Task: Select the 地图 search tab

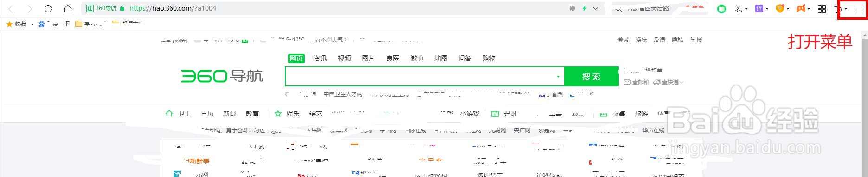Action: coord(441,58)
